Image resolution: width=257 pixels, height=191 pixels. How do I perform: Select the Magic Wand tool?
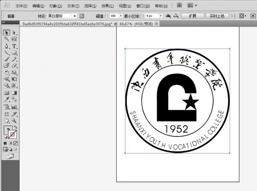7,39
